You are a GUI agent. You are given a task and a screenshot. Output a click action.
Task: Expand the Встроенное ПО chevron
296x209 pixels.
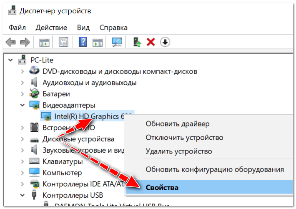22,128
